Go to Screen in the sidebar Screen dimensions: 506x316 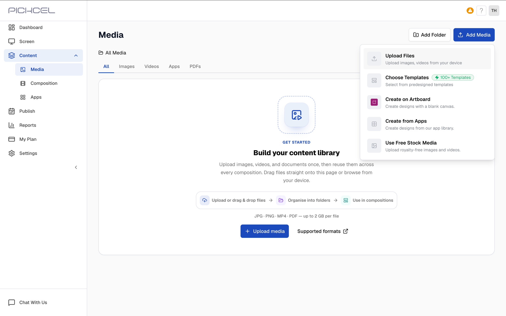[x=43, y=41]
